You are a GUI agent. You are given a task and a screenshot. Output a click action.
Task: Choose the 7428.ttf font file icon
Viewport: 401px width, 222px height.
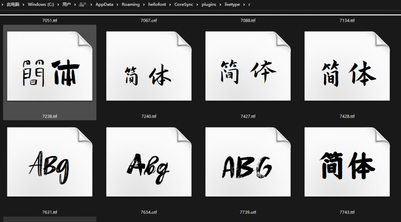pyautogui.click(x=347, y=66)
